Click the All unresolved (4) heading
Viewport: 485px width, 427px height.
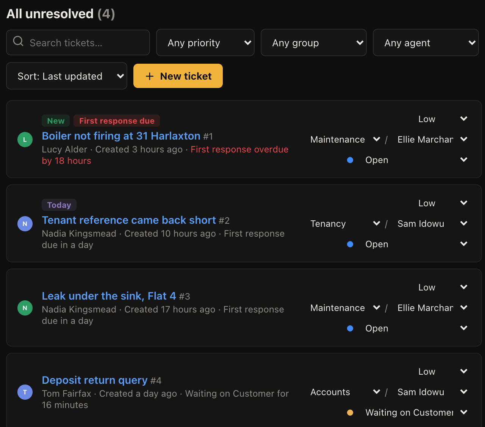pyautogui.click(x=61, y=14)
